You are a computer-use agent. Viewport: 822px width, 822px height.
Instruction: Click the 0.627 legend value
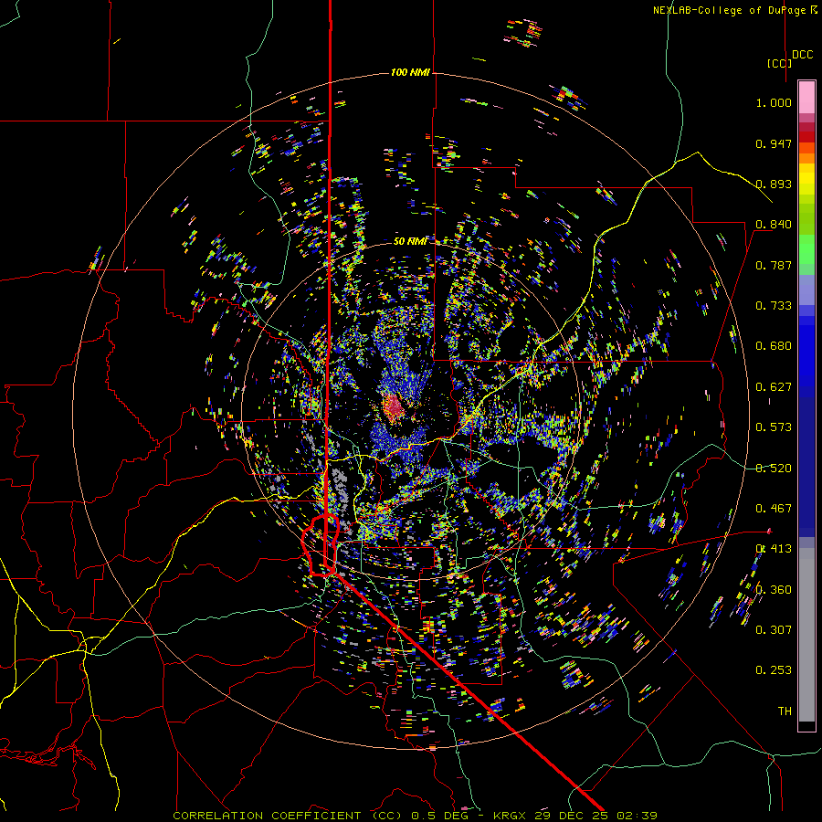(774, 387)
